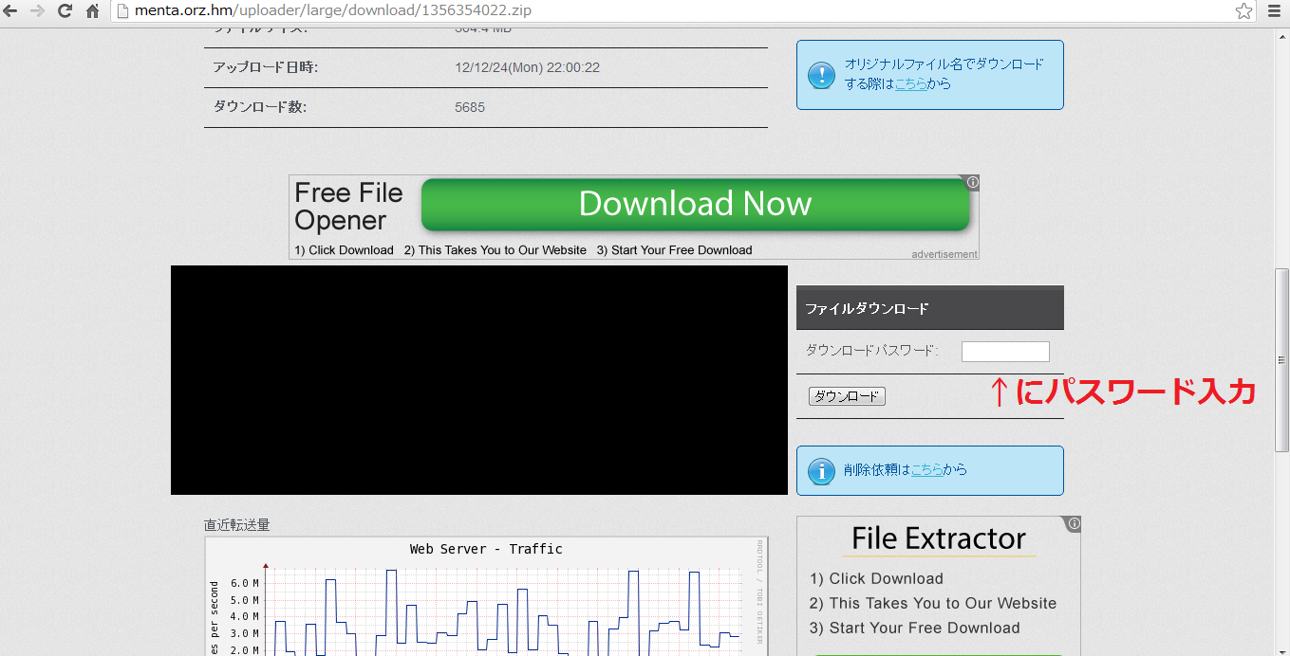
Task: Bookmark this page with the star icon
Action: [x=1243, y=11]
